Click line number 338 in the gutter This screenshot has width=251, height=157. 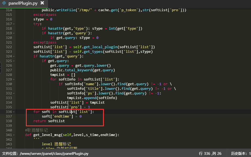(x=8, y=121)
